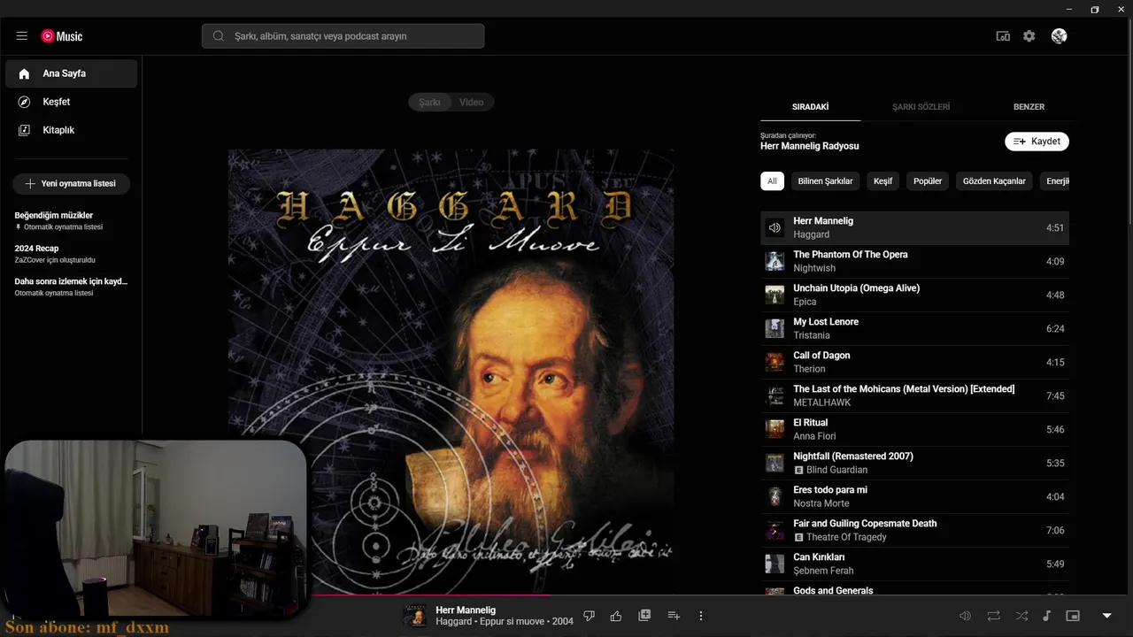Play Call of Dagon by Therion
Viewport: 1133px width, 637px height.
point(914,362)
